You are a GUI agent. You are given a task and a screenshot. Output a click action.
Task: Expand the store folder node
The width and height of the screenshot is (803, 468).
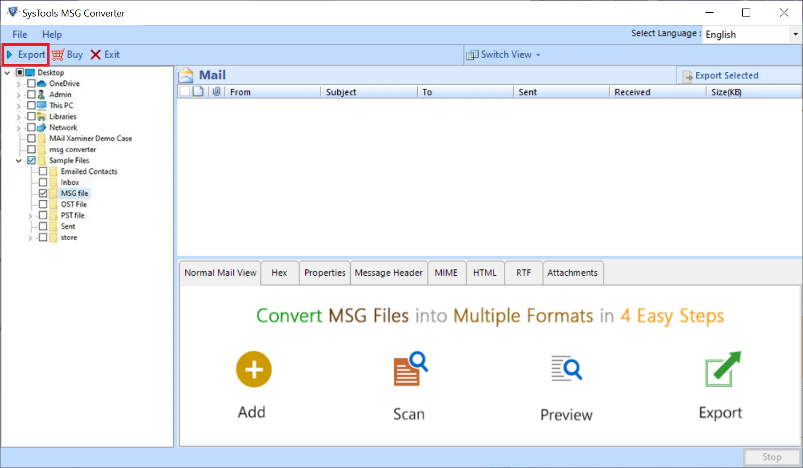coord(30,237)
